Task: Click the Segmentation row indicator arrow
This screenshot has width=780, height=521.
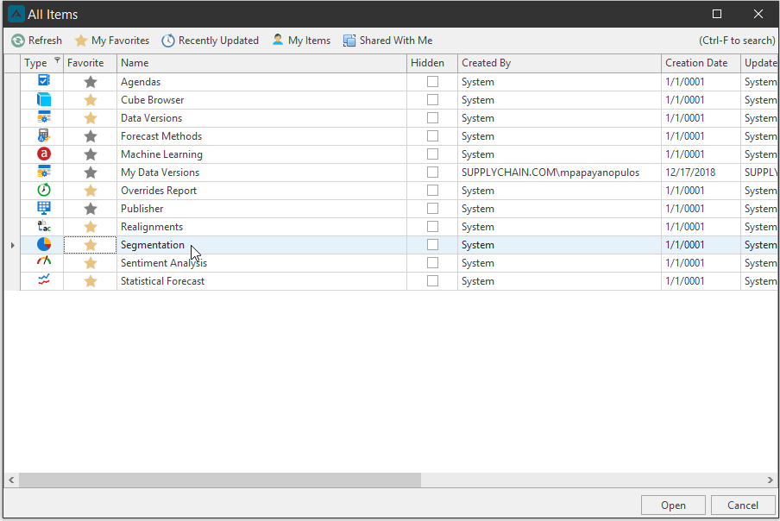Action: pyautogui.click(x=12, y=245)
